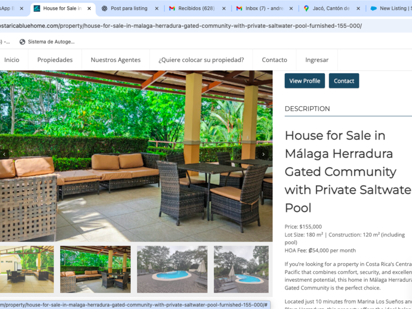412x309 pixels.
Task: Close the Post para listing tab
Action: click(x=157, y=8)
